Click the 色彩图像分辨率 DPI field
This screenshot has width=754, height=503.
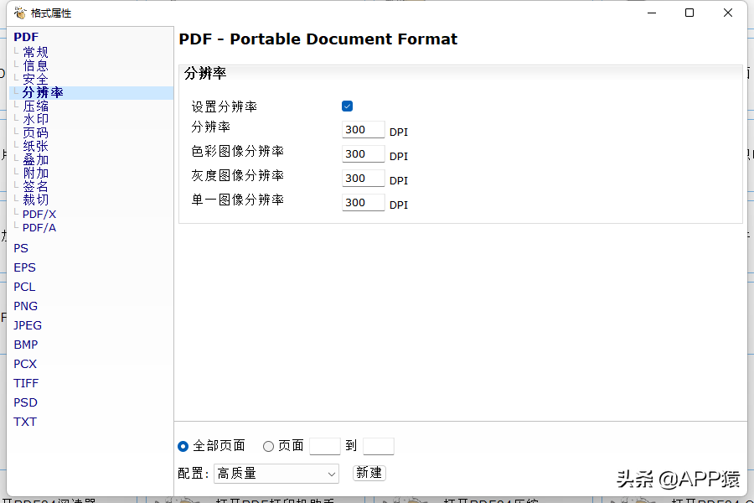363,154
